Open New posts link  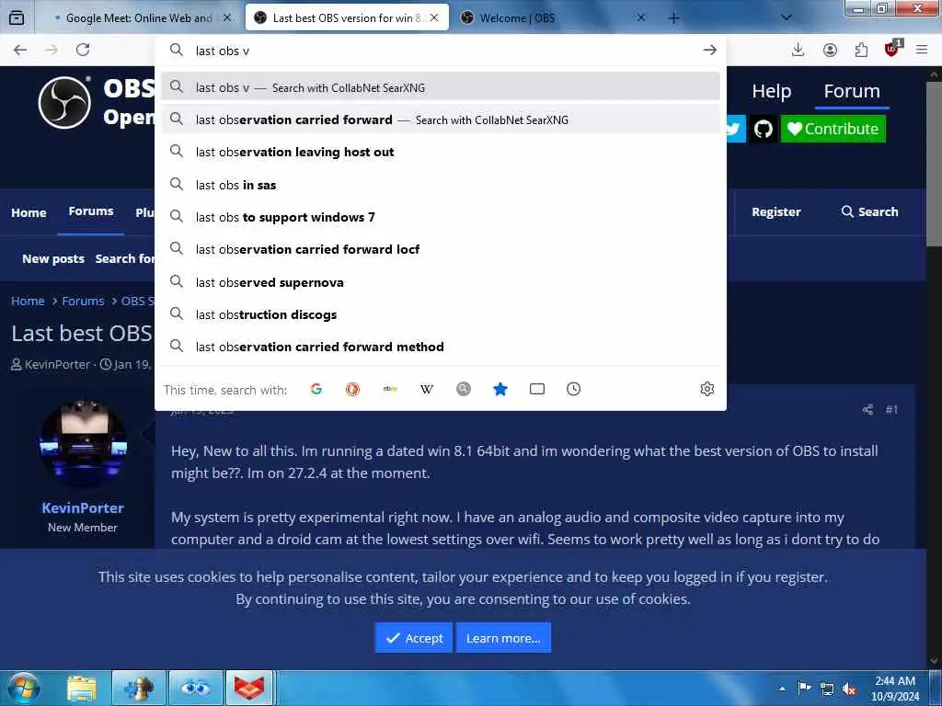tap(53, 258)
